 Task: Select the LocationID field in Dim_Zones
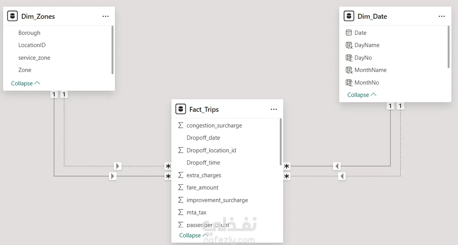(x=32, y=45)
